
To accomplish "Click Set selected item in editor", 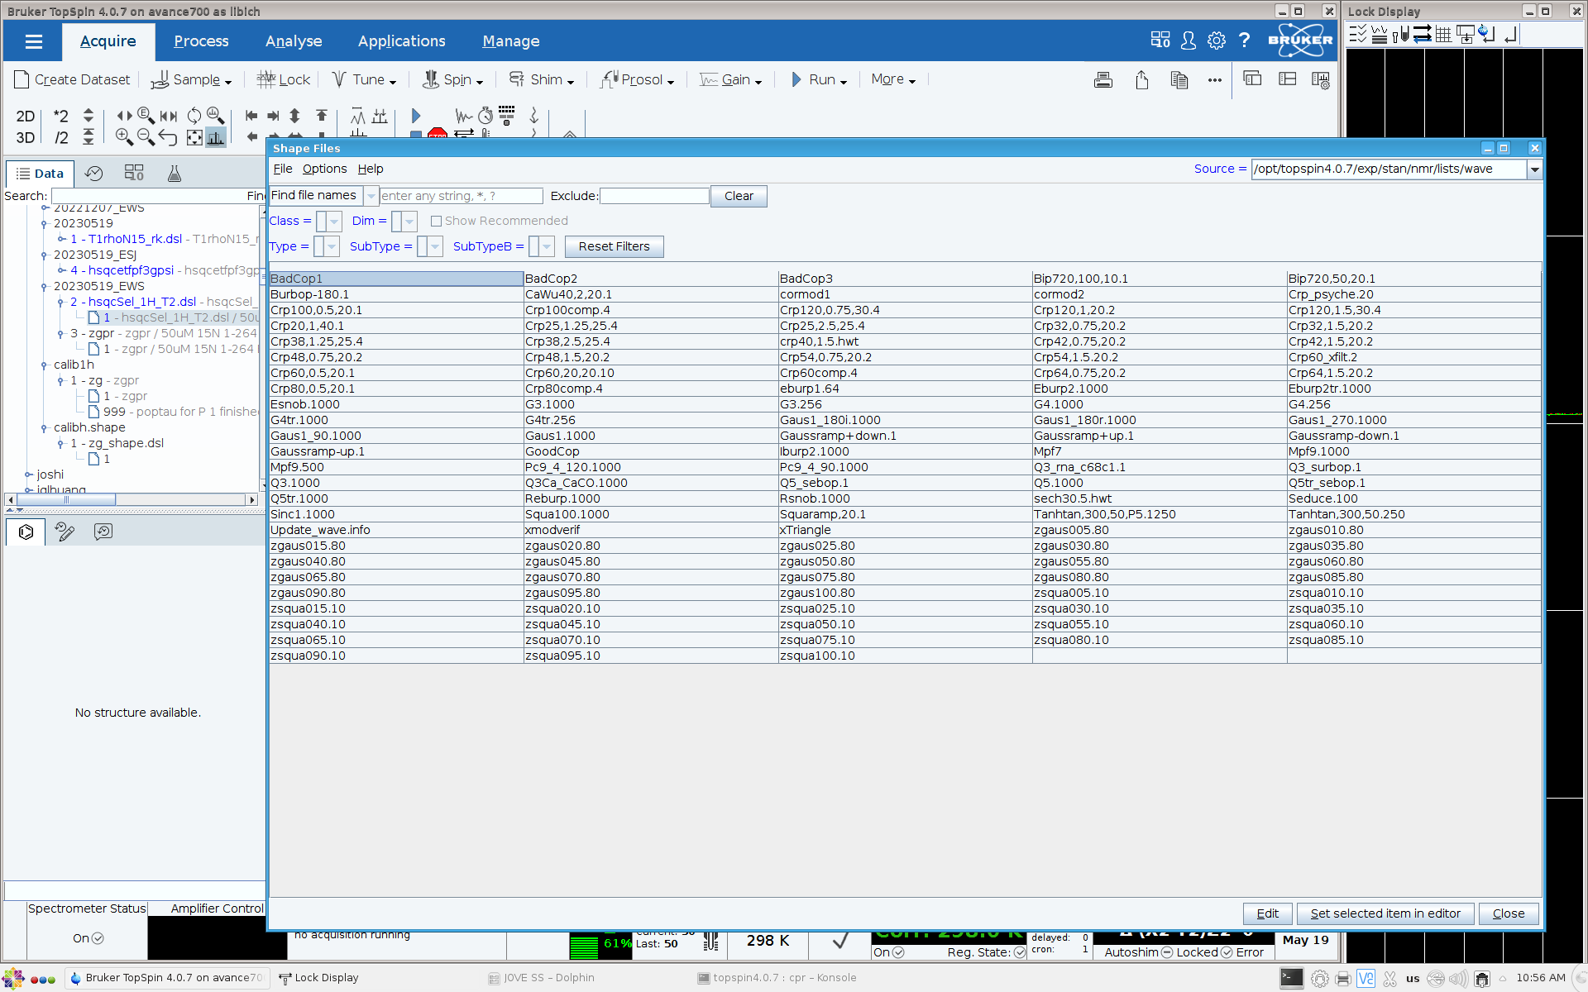I will click(x=1385, y=913).
